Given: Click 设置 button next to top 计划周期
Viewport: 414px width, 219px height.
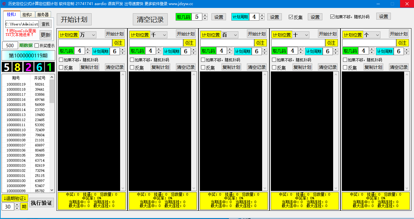Looking at the screenshot, I should pyautogui.click(x=275, y=17).
